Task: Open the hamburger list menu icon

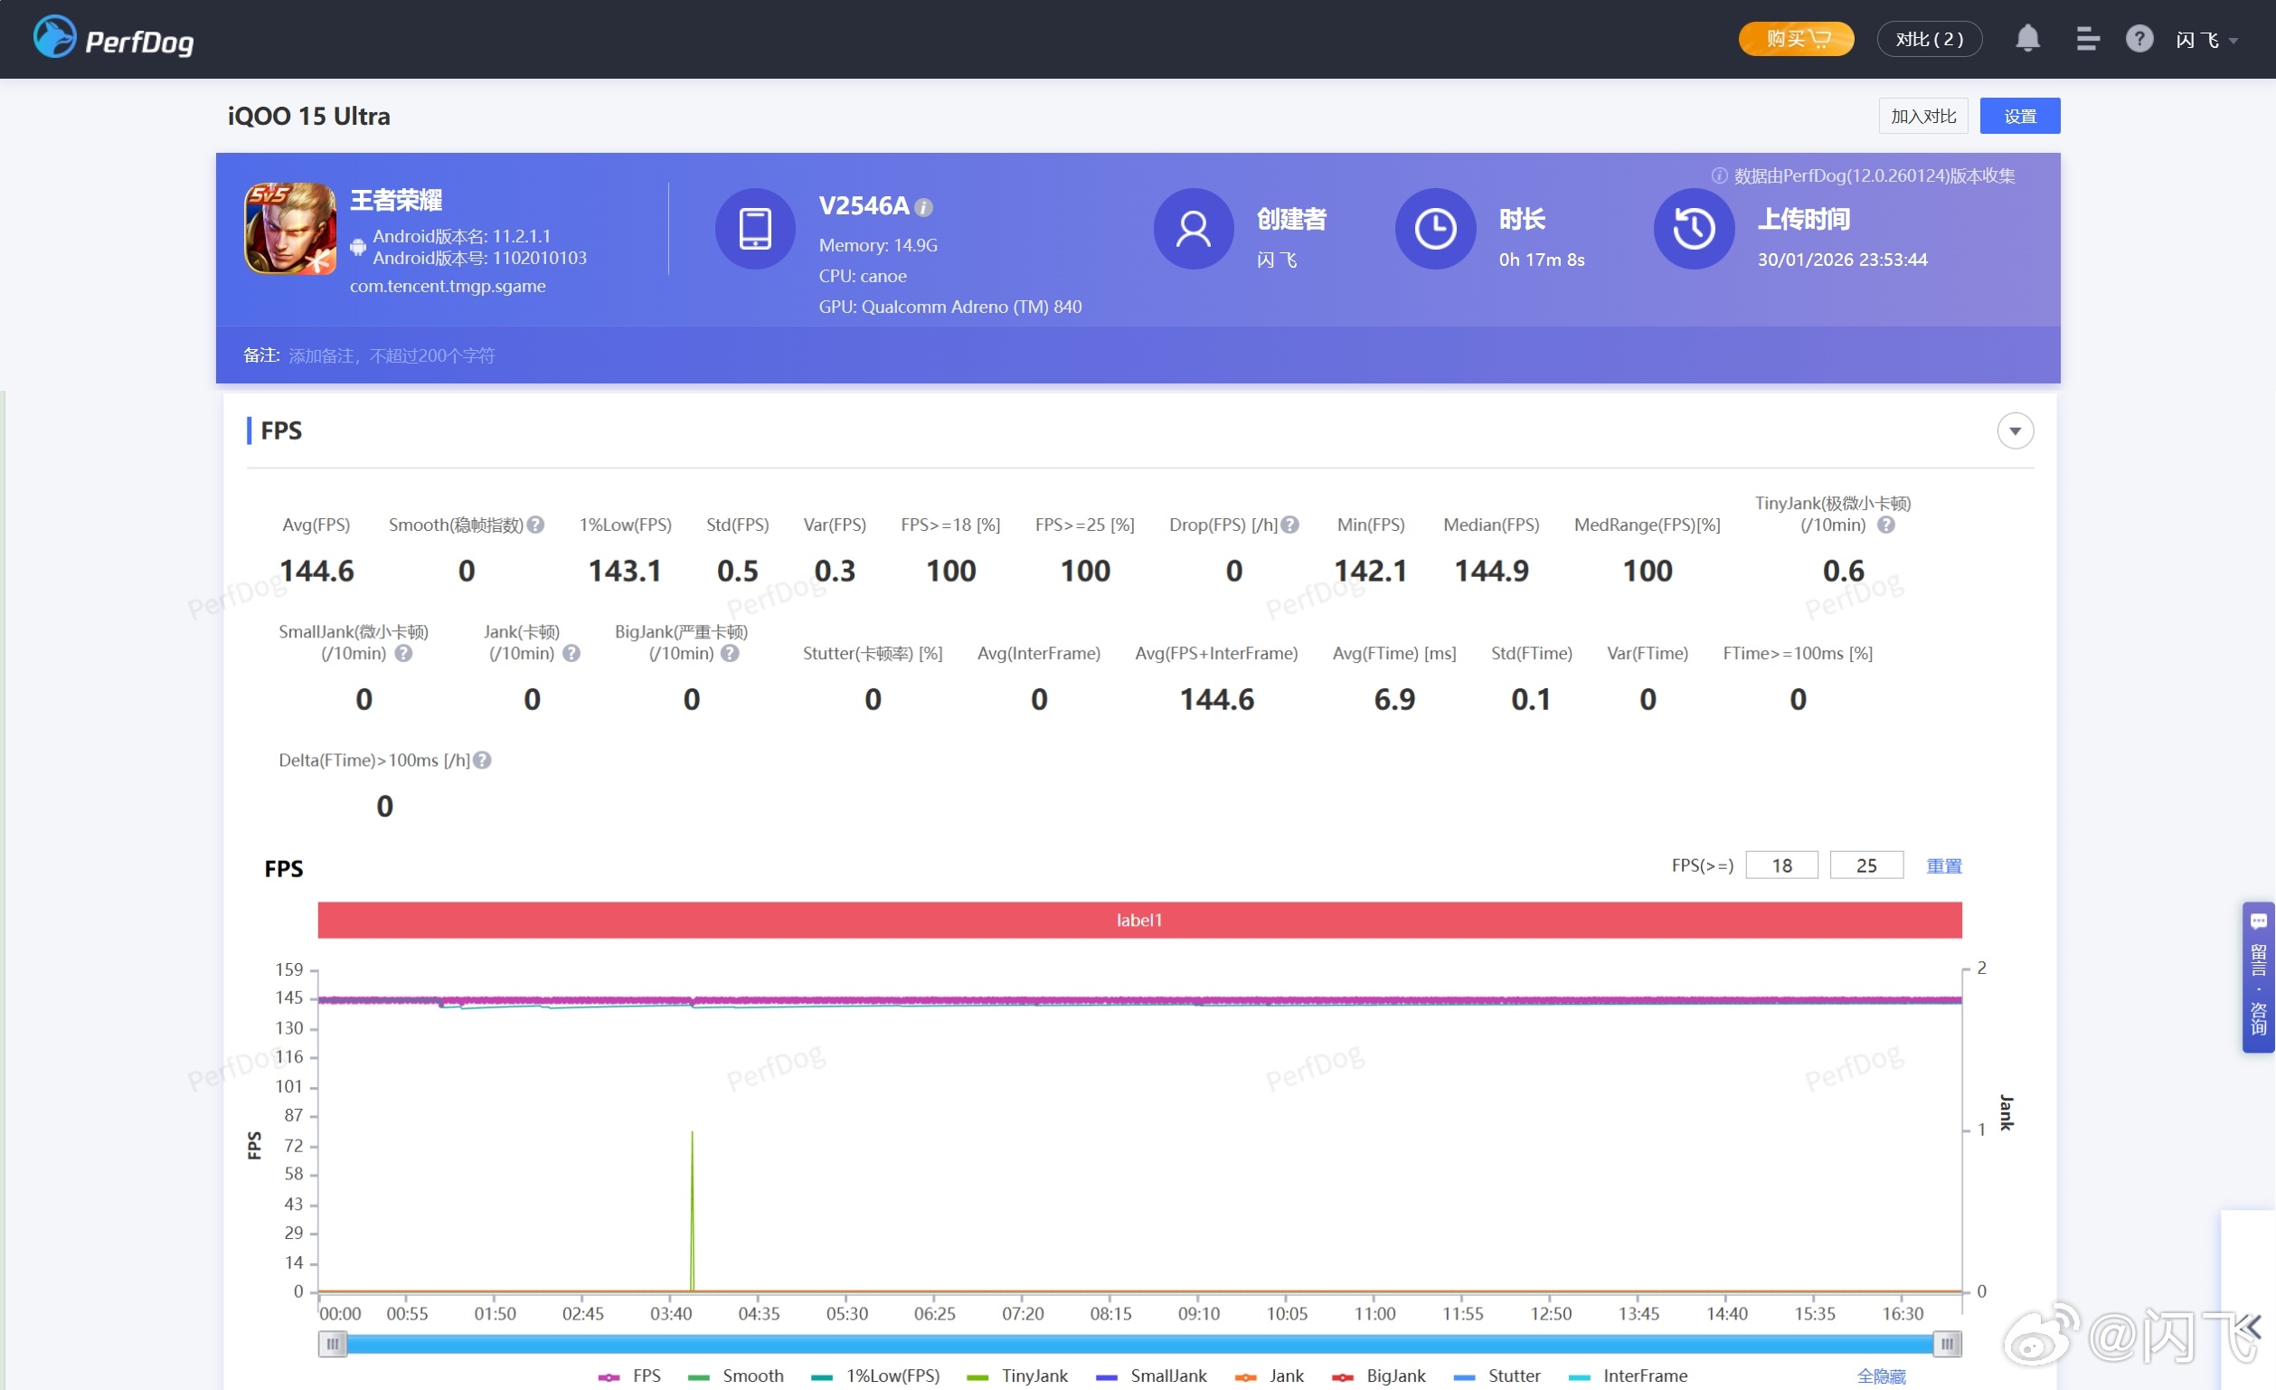Action: point(2088,39)
